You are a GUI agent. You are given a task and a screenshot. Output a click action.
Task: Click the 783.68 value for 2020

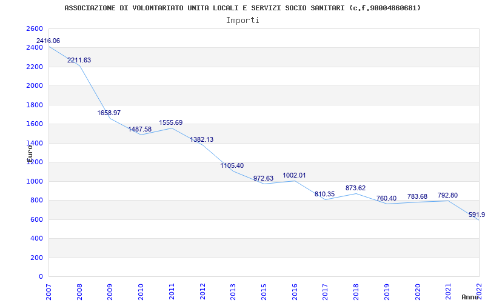[417, 196]
